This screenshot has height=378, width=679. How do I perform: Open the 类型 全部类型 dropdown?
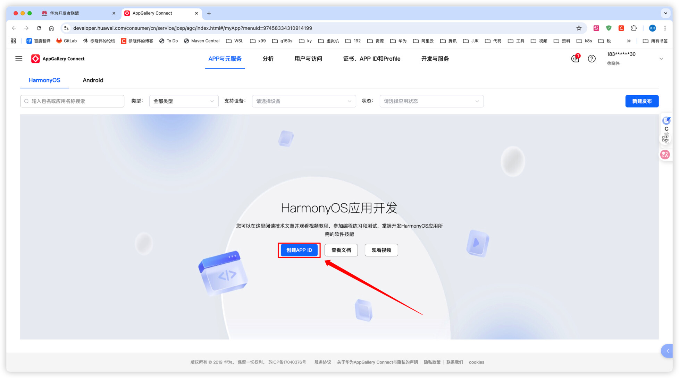click(x=184, y=101)
